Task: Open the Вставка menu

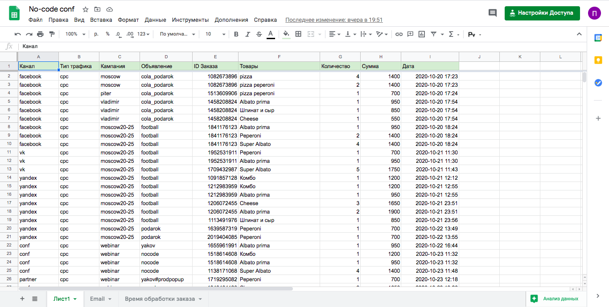Action: (101, 20)
